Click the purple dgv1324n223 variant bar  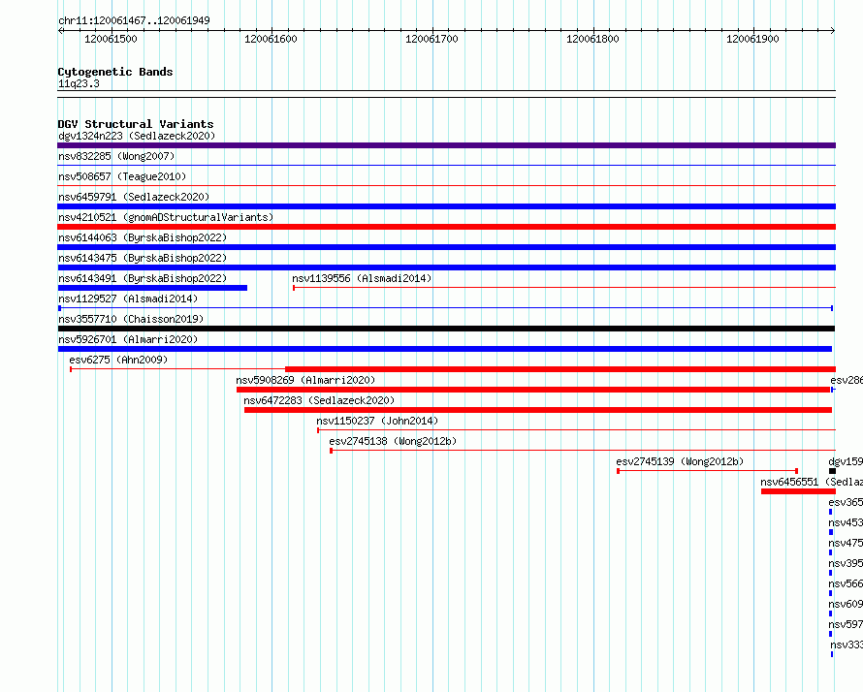click(x=446, y=145)
